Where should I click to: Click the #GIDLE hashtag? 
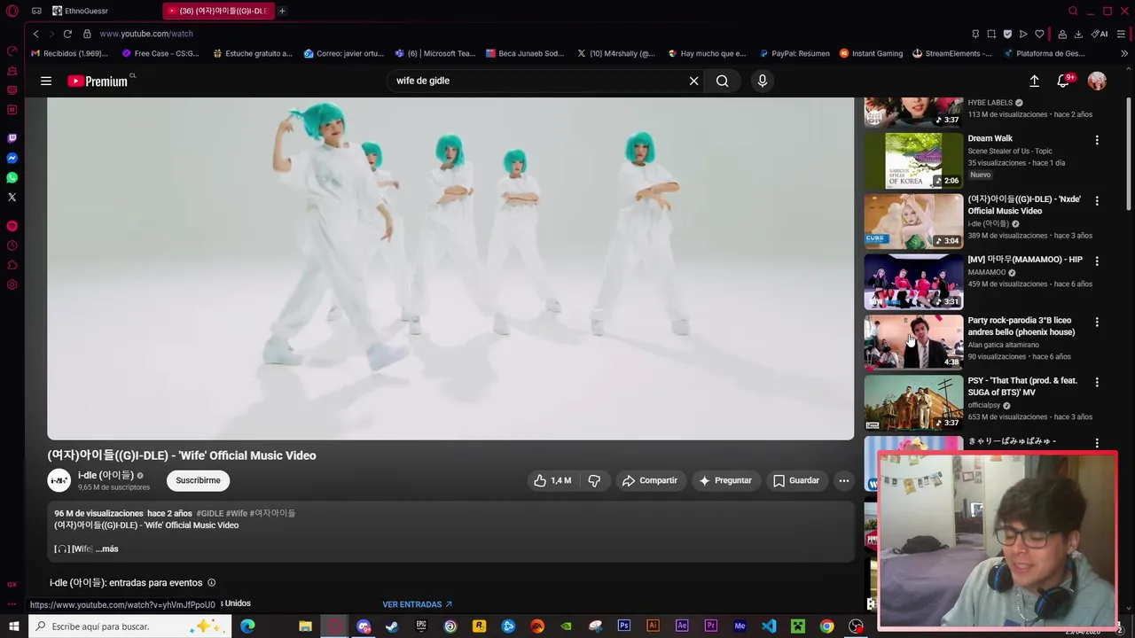point(210,513)
